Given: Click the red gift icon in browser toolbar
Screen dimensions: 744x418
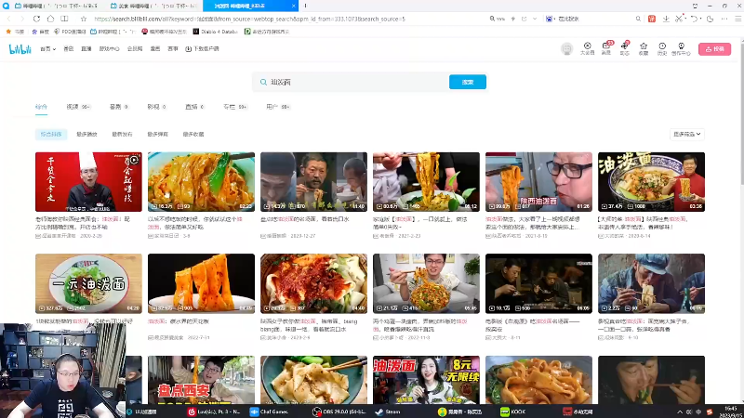Looking at the screenshot, I should (652, 19).
